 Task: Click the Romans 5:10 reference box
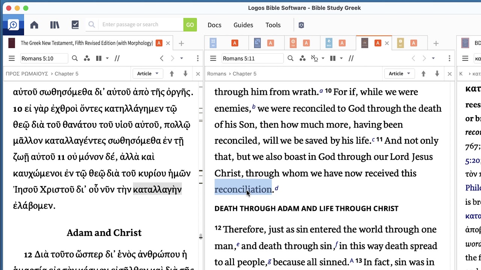click(44, 58)
